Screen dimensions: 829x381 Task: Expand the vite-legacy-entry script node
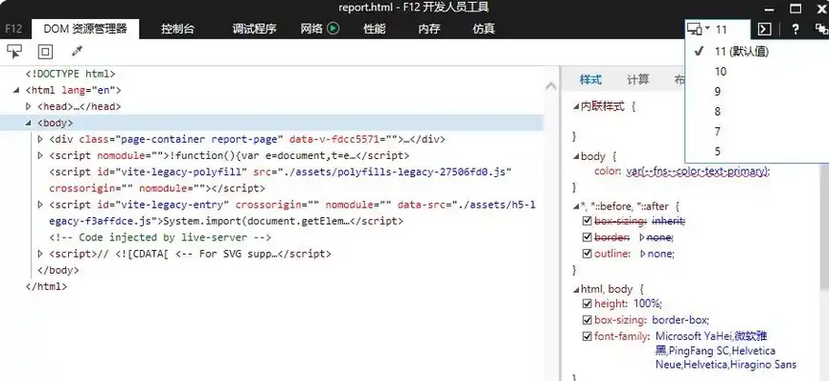point(40,205)
